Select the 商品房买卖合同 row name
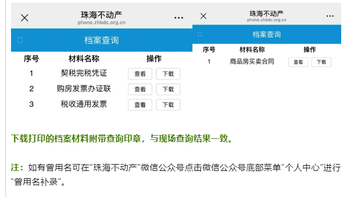Viewport: 347px width, 203px height. [252, 62]
